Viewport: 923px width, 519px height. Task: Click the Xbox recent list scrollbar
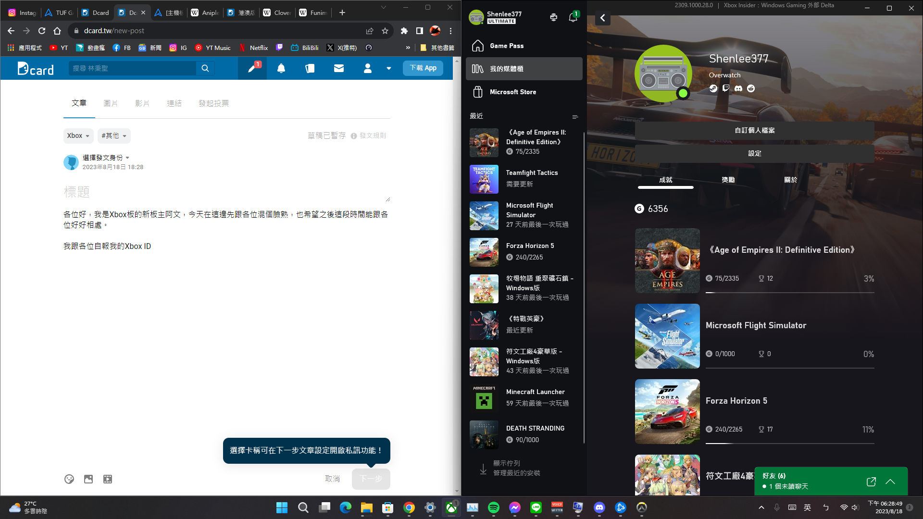[584, 287]
